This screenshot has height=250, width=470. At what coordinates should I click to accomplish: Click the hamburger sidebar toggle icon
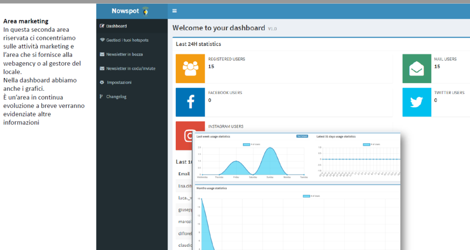[174, 11]
